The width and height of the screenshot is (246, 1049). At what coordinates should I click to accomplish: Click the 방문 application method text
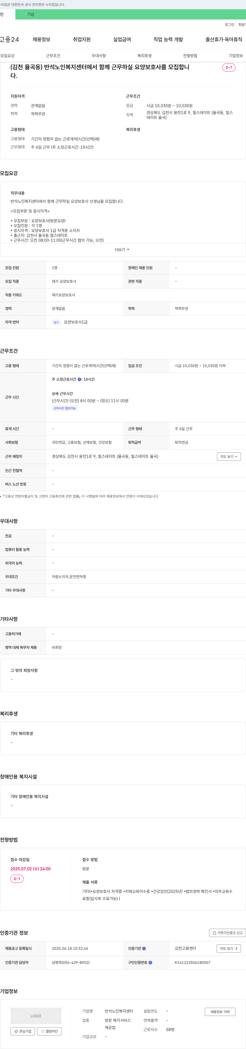tap(86, 869)
